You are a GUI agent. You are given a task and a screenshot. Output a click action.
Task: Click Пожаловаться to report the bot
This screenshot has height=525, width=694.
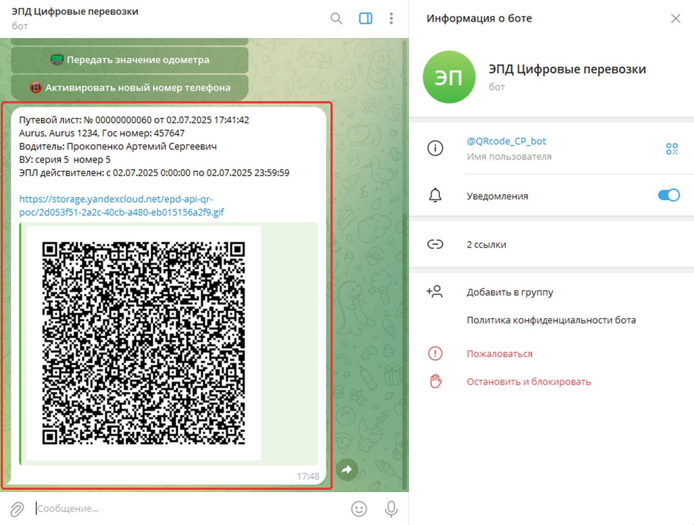tap(499, 354)
